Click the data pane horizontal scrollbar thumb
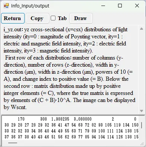The width and height of the screenshot is (146, 147). tap(13, 143)
